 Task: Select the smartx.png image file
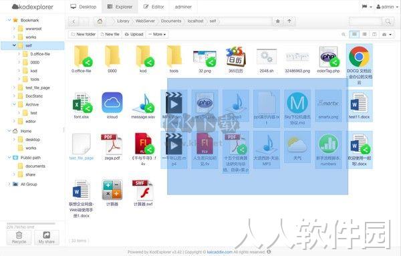(x=328, y=104)
